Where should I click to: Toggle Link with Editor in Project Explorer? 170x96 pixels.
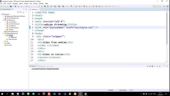tap(20, 12)
